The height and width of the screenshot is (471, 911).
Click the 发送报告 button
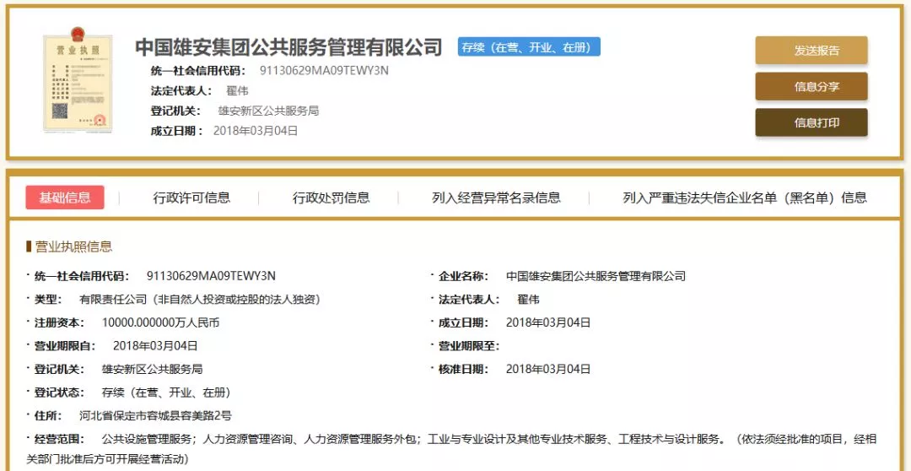[811, 50]
